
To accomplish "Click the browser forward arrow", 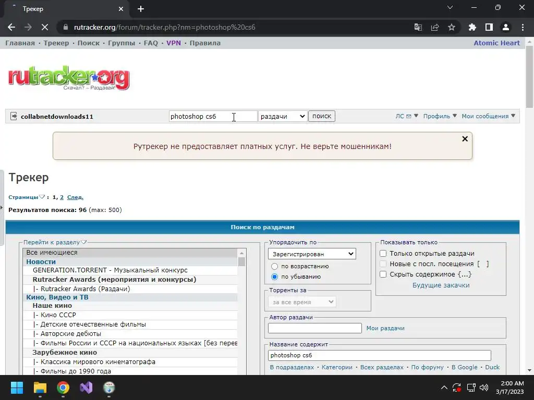I will [x=28, y=27].
